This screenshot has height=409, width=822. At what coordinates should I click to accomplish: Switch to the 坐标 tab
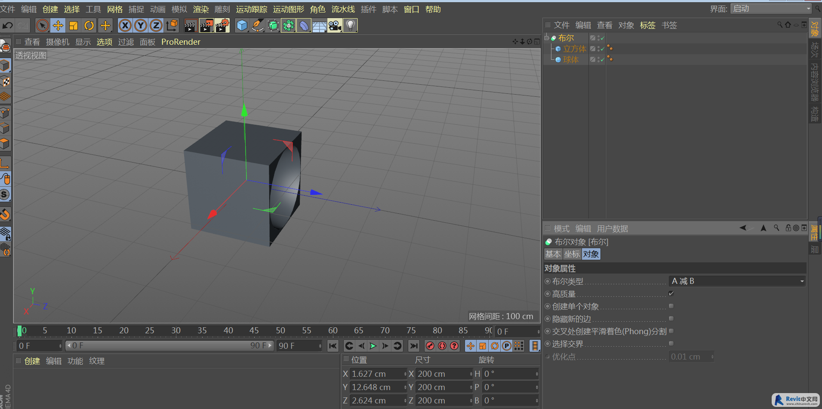click(x=572, y=254)
